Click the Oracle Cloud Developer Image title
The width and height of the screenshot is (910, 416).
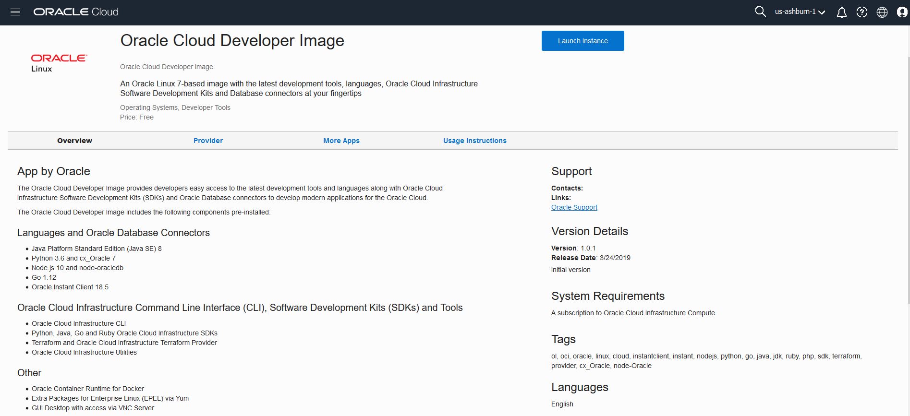tap(232, 41)
